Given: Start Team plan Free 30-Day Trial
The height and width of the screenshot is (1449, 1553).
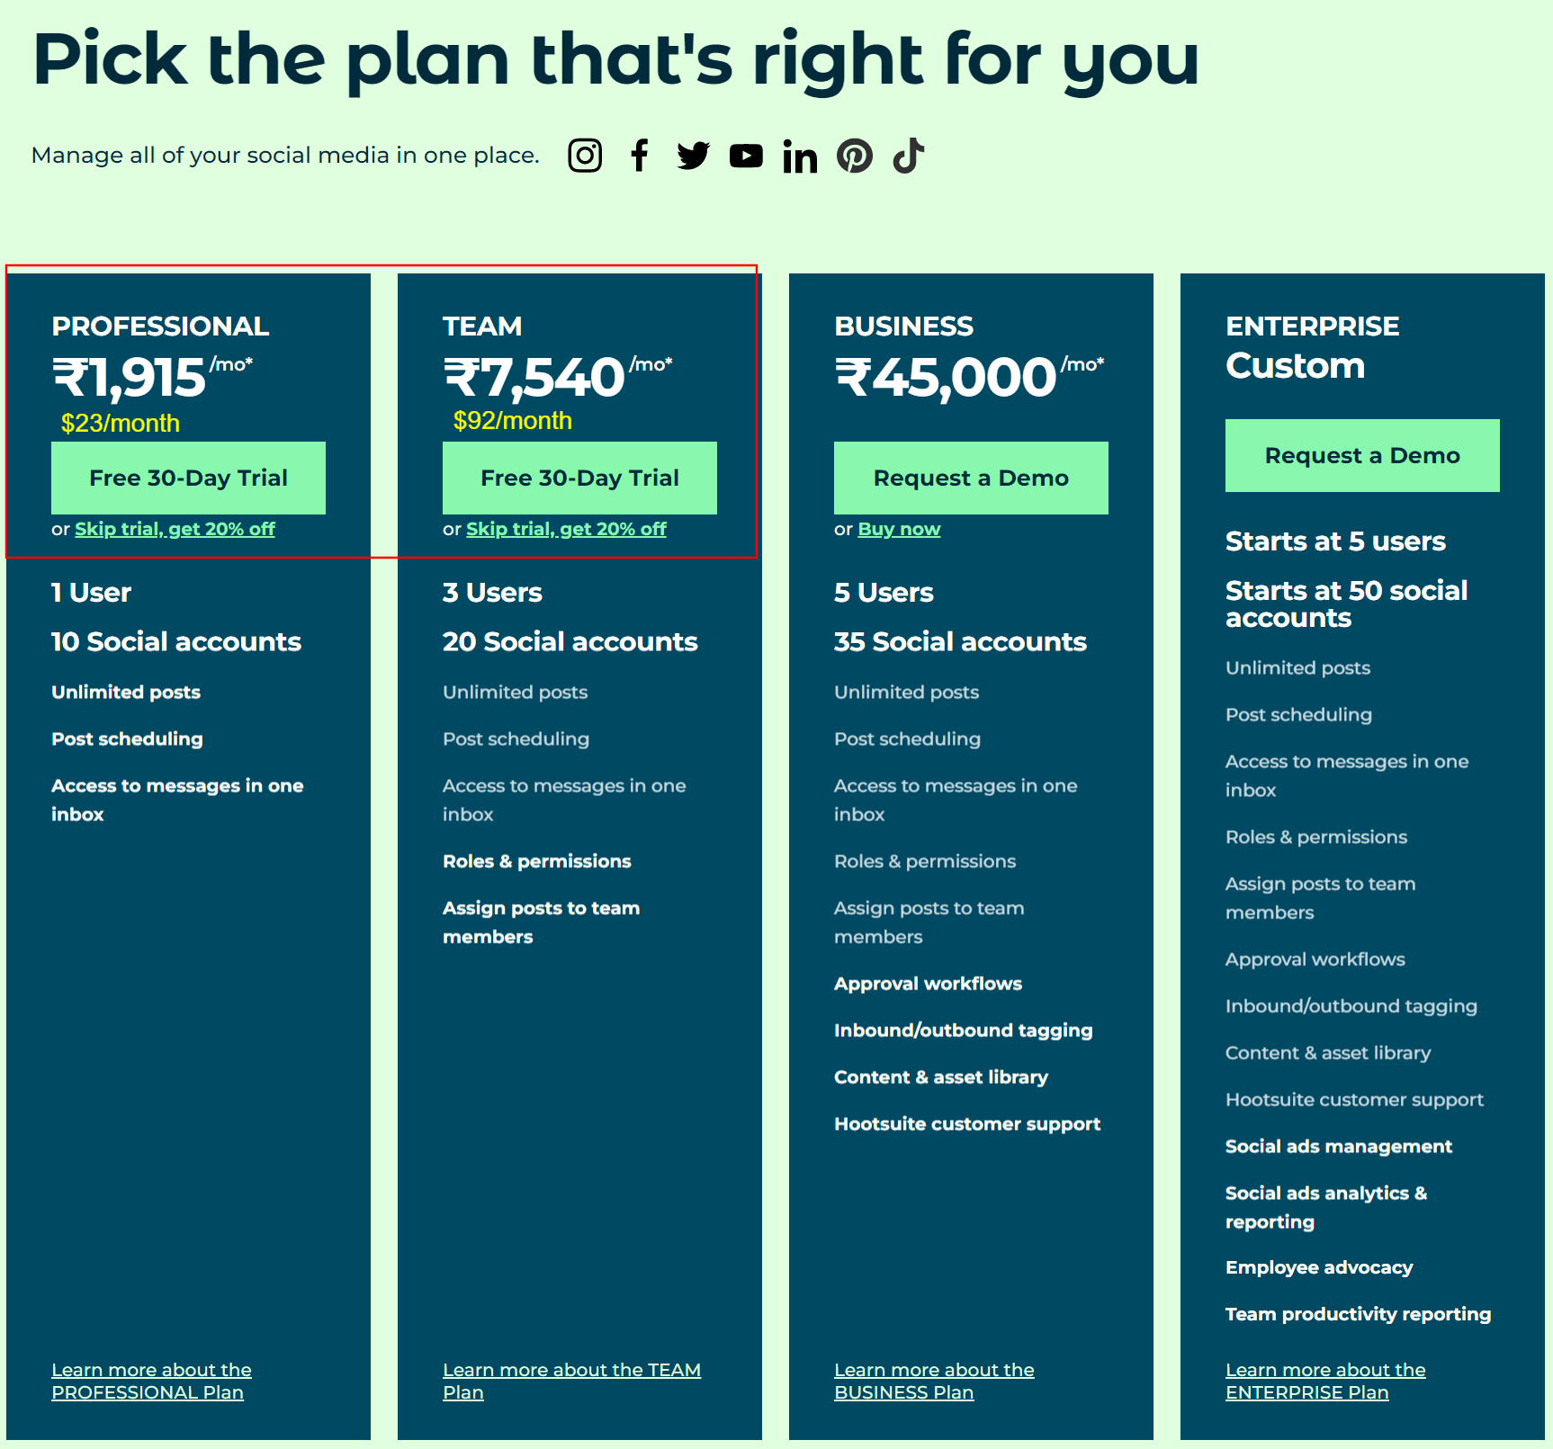Looking at the screenshot, I should 579,478.
